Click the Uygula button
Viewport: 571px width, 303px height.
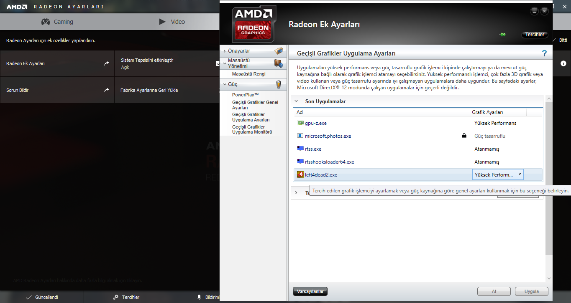[x=531, y=291]
